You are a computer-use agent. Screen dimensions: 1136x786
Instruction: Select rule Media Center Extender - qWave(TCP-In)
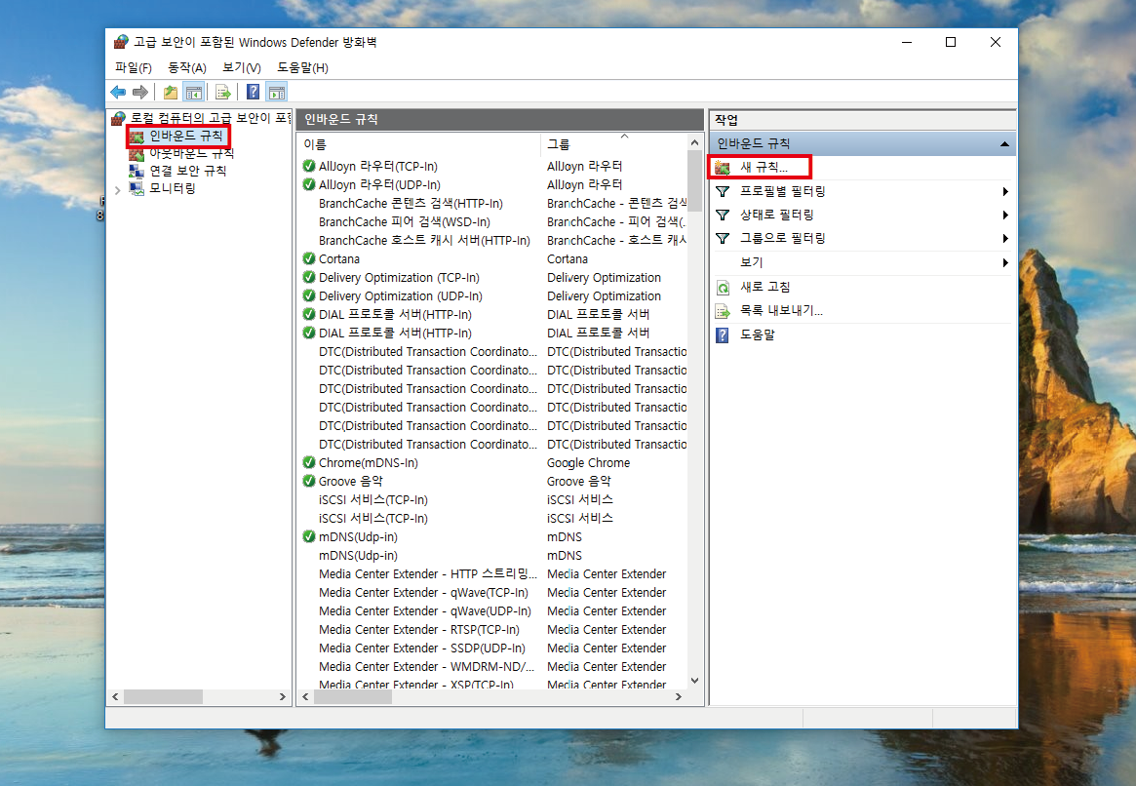(x=423, y=593)
